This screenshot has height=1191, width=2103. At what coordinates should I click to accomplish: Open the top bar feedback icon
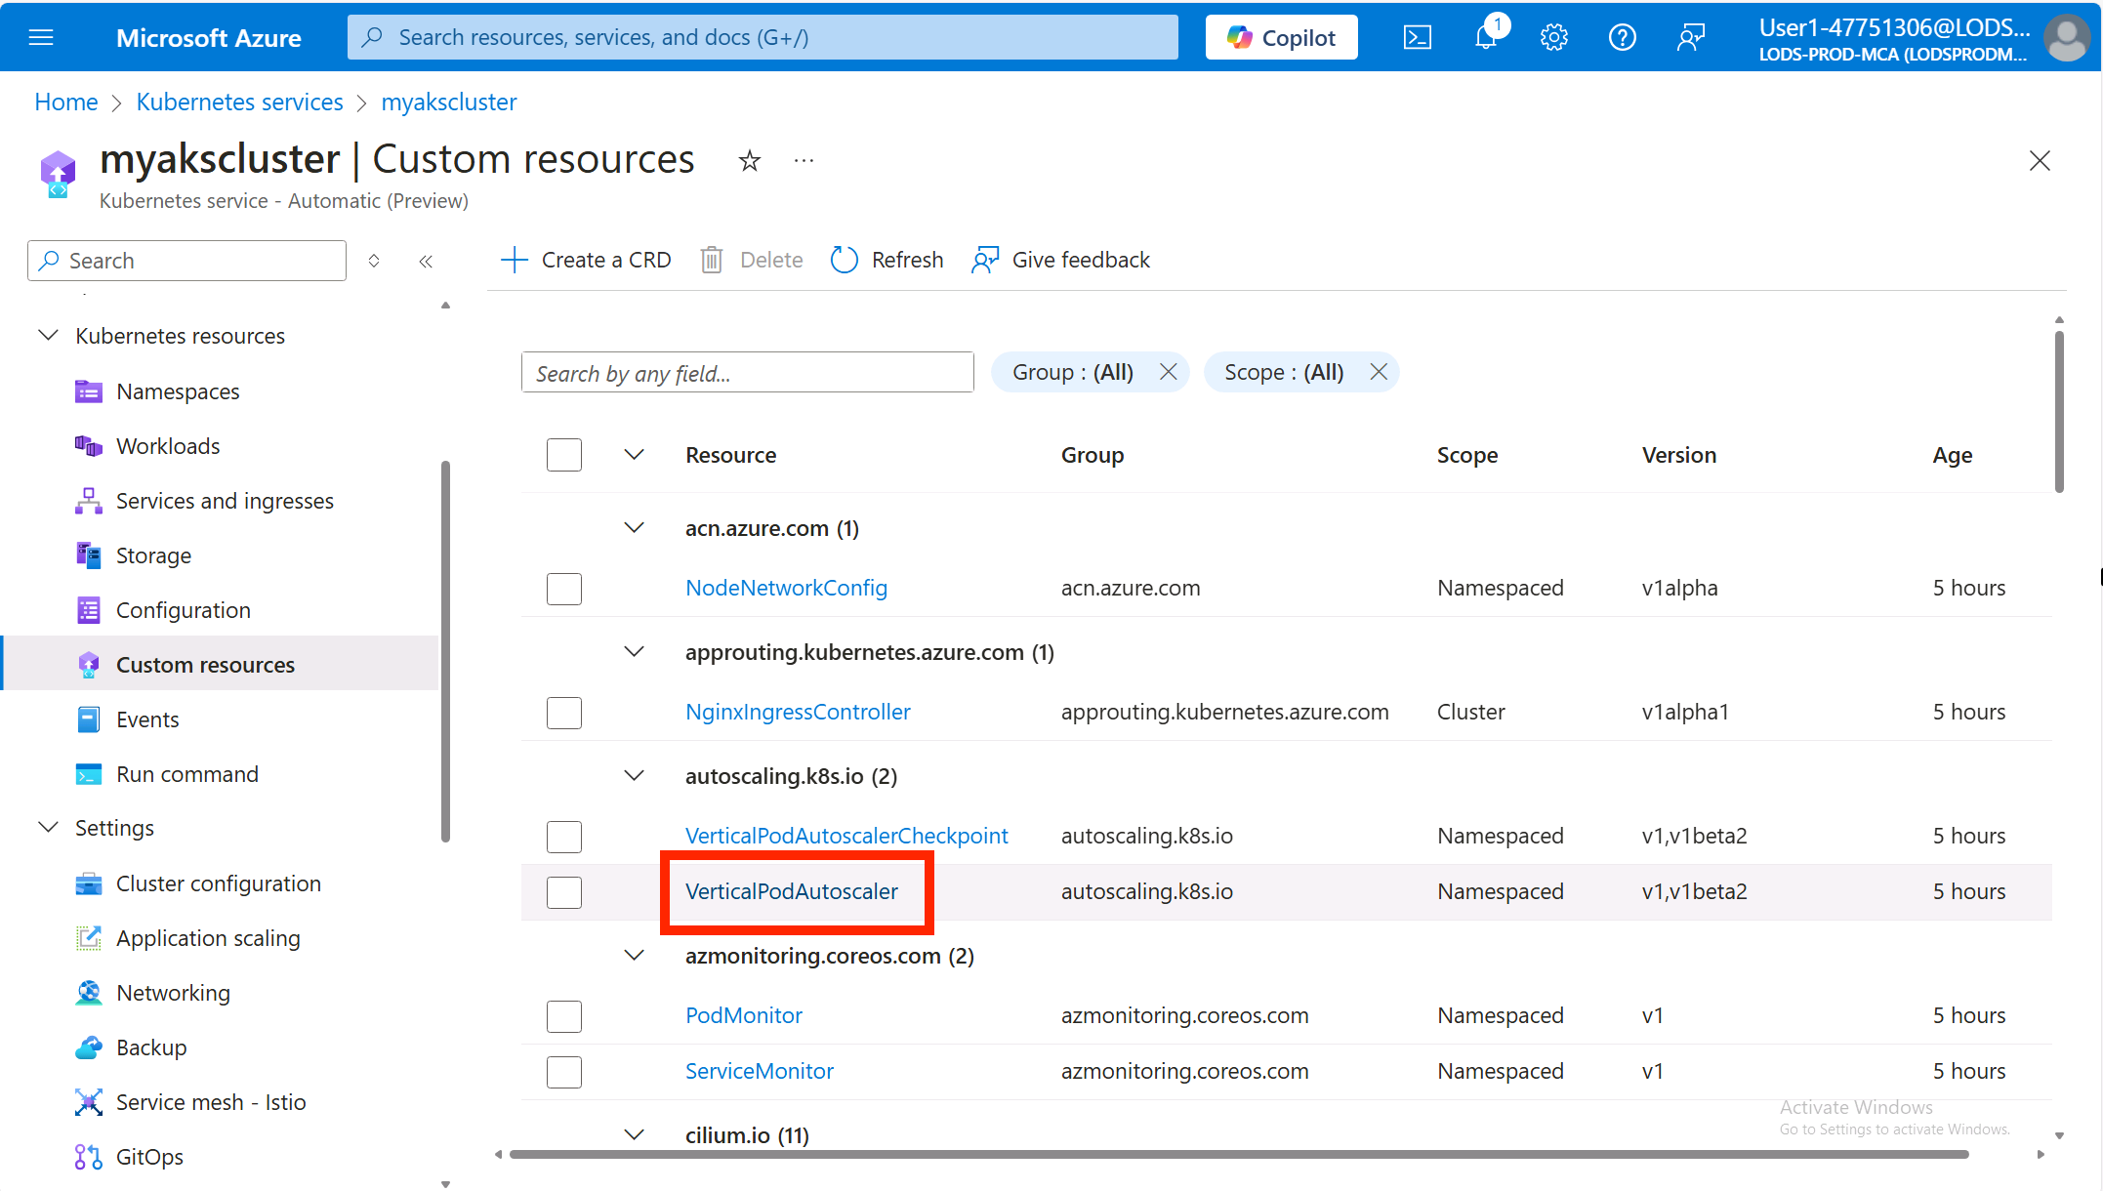click(1691, 37)
